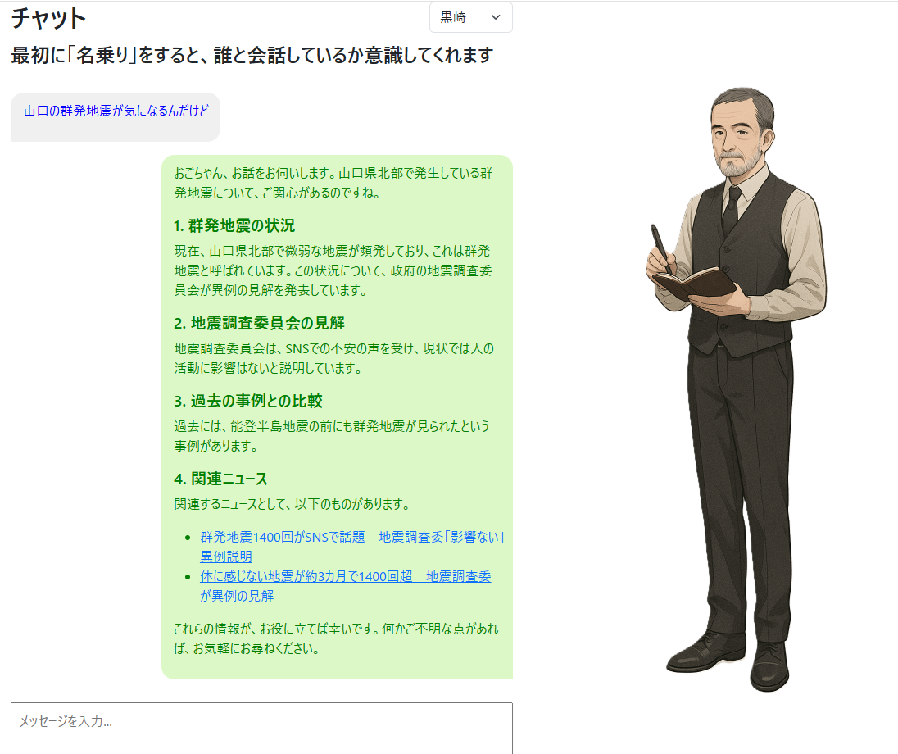
Task: Click greeting text おごちゃん、お話をお伺いします
Action: pyautogui.click(x=333, y=183)
